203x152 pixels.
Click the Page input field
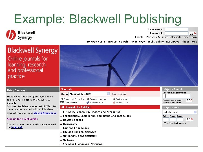(180, 119)
